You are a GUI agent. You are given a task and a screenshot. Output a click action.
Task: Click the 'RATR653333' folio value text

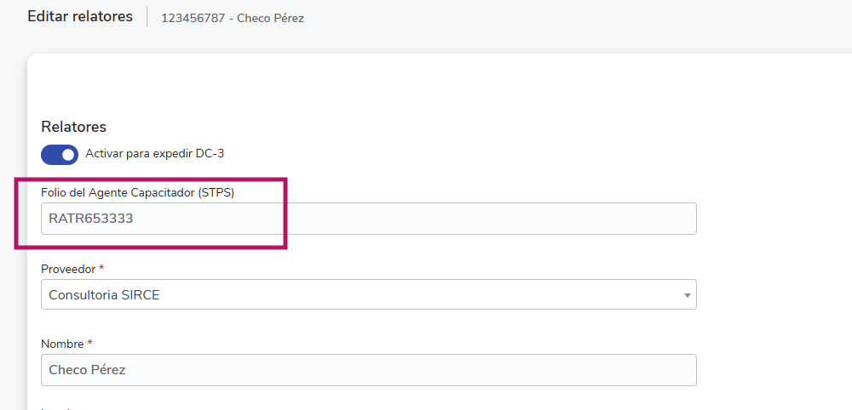pos(91,219)
